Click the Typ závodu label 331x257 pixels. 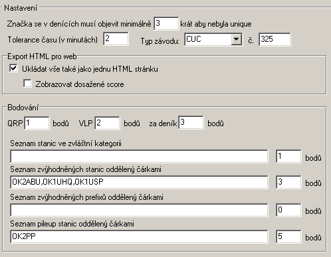(160, 41)
